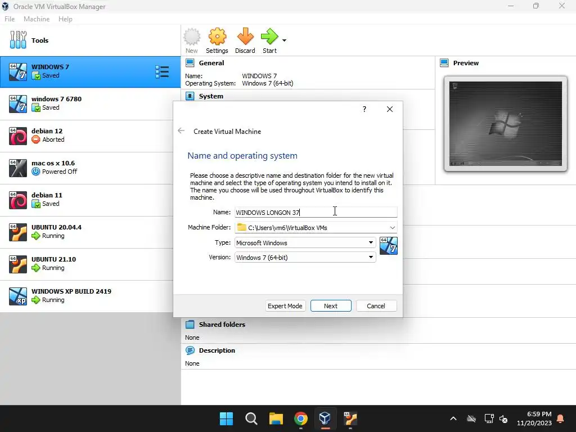Click the WINDOWS 7 VM icon in list
Image resolution: width=576 pixels, height=432 pixels.
(x=18, y=71)
